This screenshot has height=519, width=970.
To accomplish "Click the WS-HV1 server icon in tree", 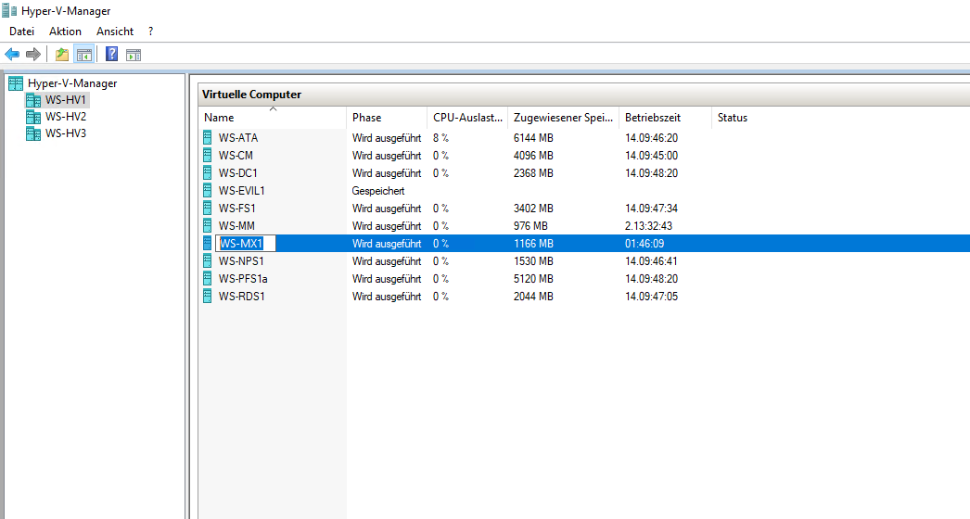I will [x=33, y=99].
